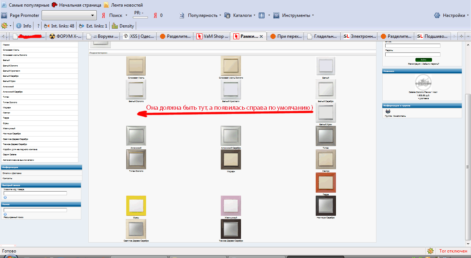
Task: Expand the Популярность dropdown menu
Action: [x=220, y=15]
